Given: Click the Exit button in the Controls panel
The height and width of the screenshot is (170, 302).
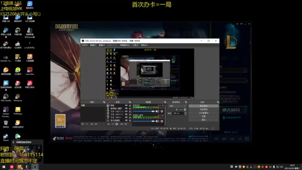Looking at the screenshot, I should [203, 120].
